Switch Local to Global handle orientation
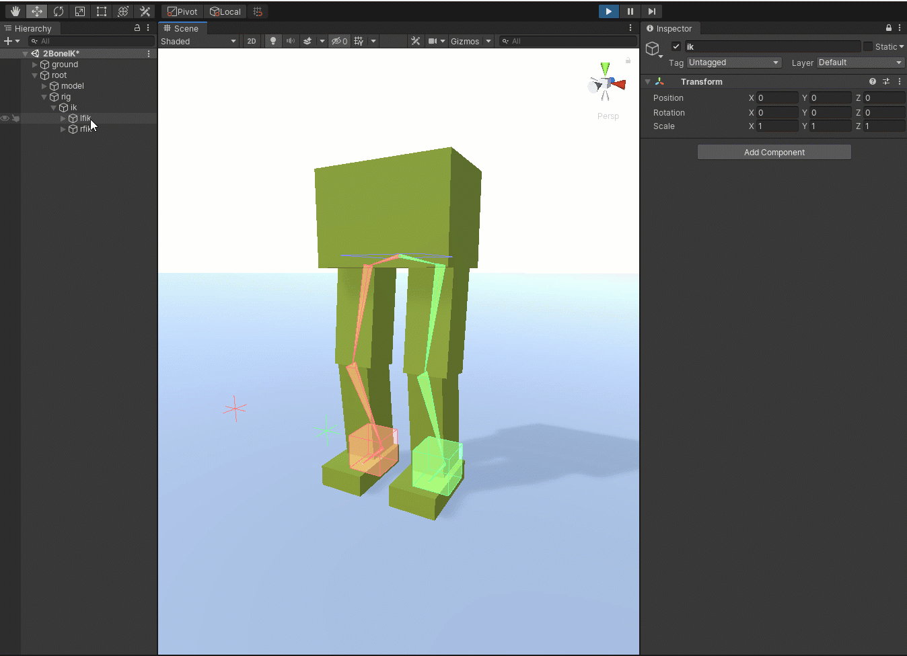Image resolution: width=907 pixels, height=656 pixels. click(x=225, y=11)
